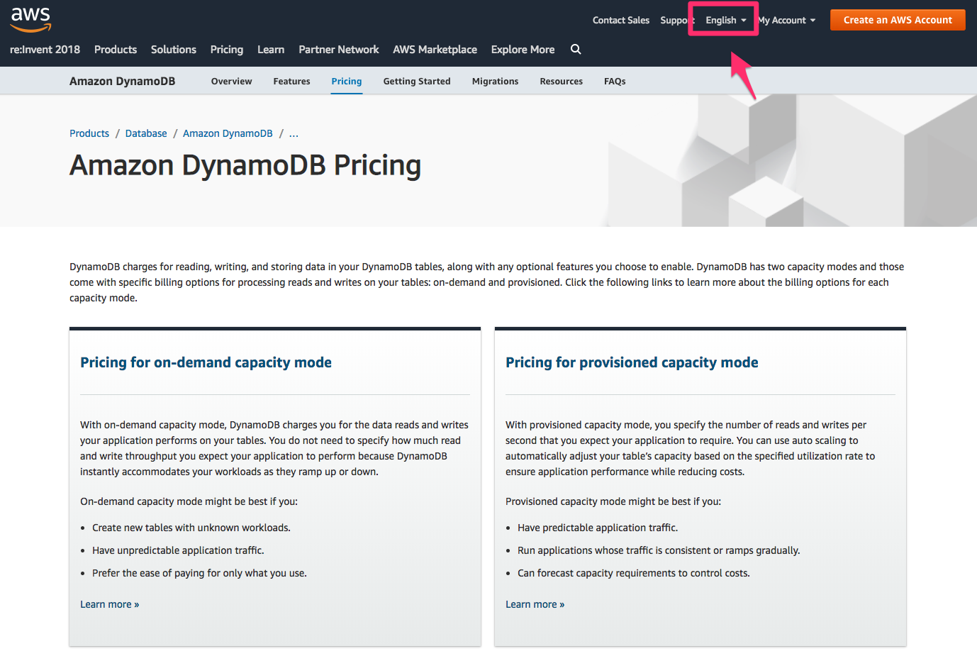Open the search magnifying glass
Screen dimensions: 977x656
click(x=575, y=50)
